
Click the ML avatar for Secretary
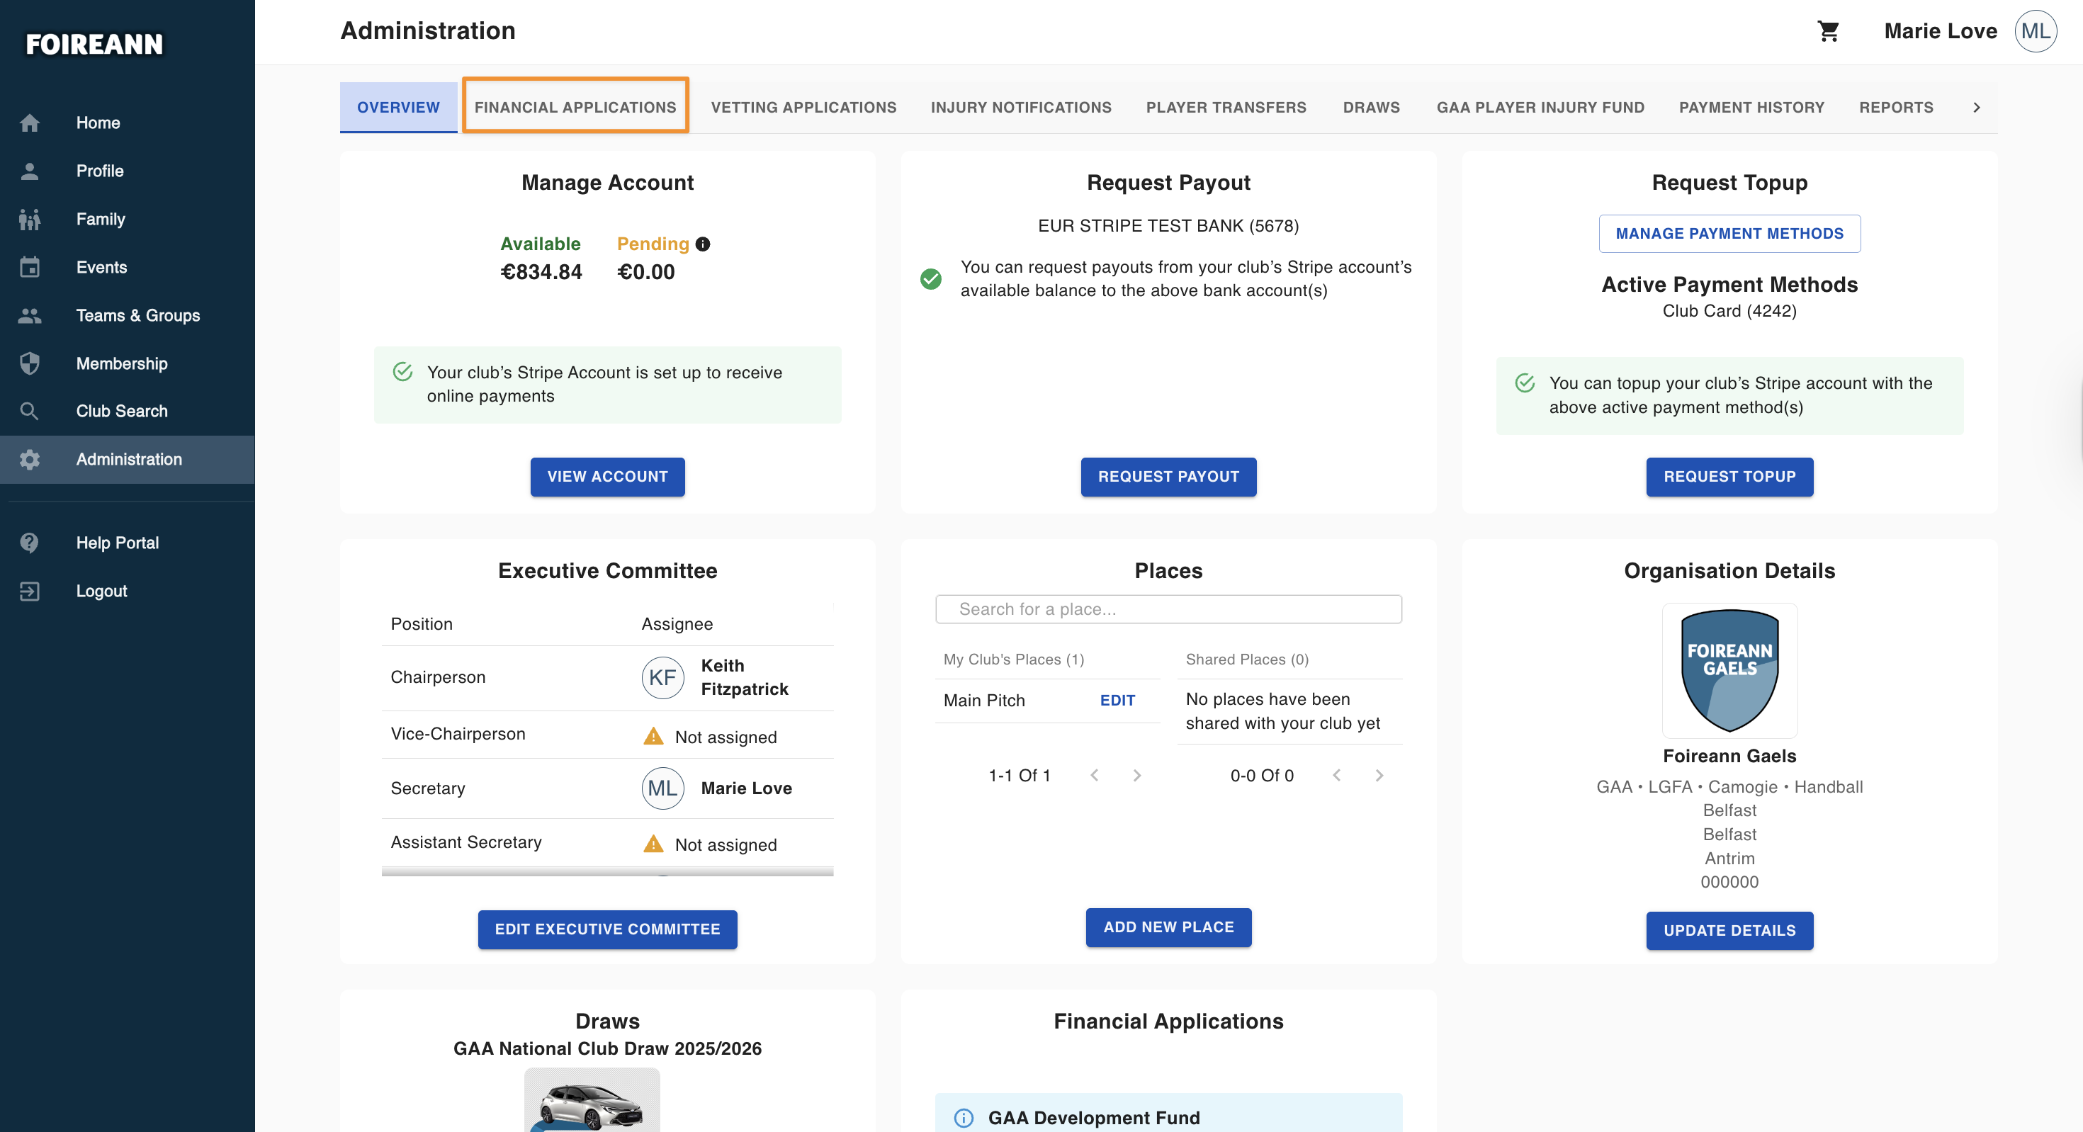pyautogui.click(x=662, y=788)
